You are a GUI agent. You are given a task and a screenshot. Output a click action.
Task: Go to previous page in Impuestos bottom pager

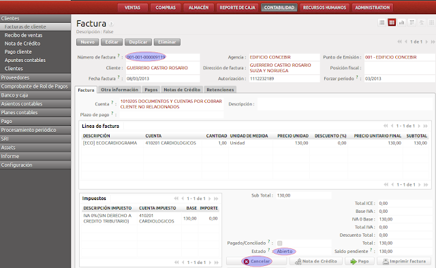tap(183, 262)
